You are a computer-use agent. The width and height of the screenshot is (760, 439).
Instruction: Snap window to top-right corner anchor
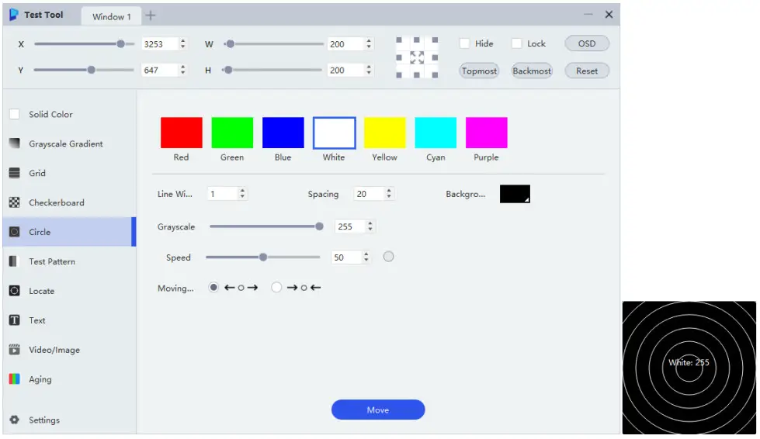pyautogui.click(x=435, y=40)
